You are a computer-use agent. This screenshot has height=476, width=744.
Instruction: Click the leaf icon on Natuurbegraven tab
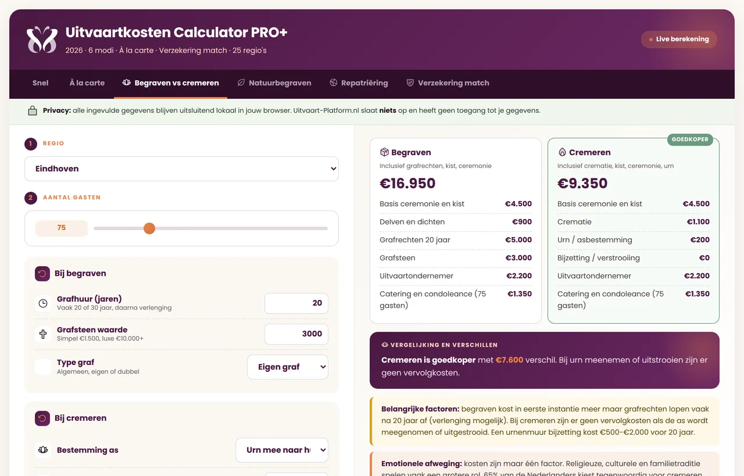point(241,83)
